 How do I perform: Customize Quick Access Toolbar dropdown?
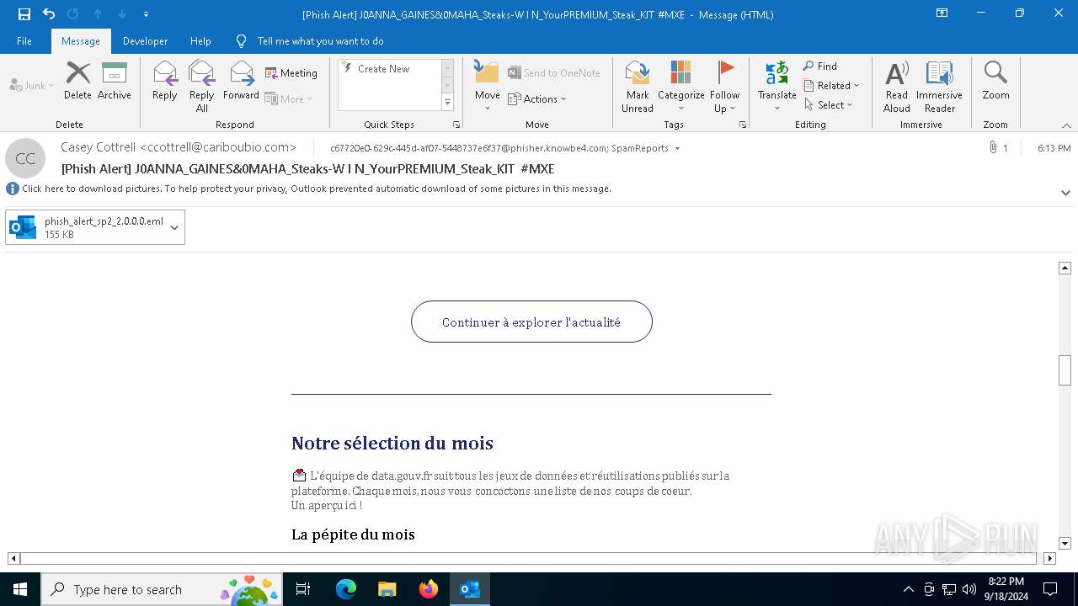(x=146, y=14)
